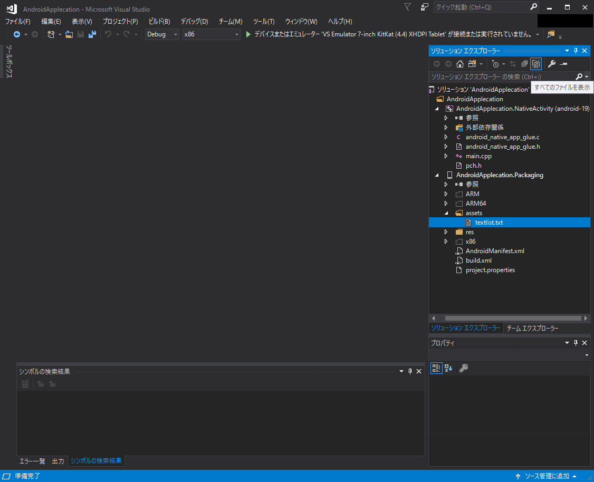Toggle categorized view in Properties panel
Image resolution: width=594 pixels, height=482 pixels.
[436, 368]
